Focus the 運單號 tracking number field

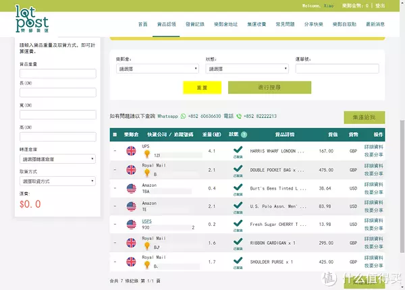[x=337, y=69]
